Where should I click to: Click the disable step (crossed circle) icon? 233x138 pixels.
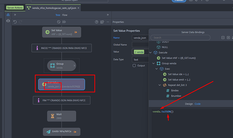pyautogui.click(x=59, y=22)
